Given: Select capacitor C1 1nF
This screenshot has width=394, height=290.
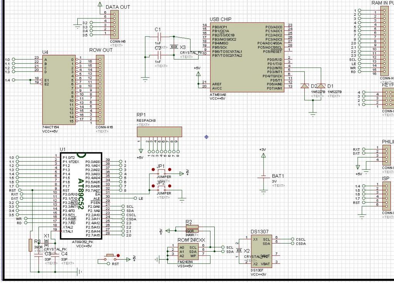Looking at the screenshot, I should pos(159,36).
